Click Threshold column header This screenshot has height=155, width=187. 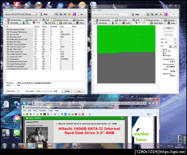53,26
